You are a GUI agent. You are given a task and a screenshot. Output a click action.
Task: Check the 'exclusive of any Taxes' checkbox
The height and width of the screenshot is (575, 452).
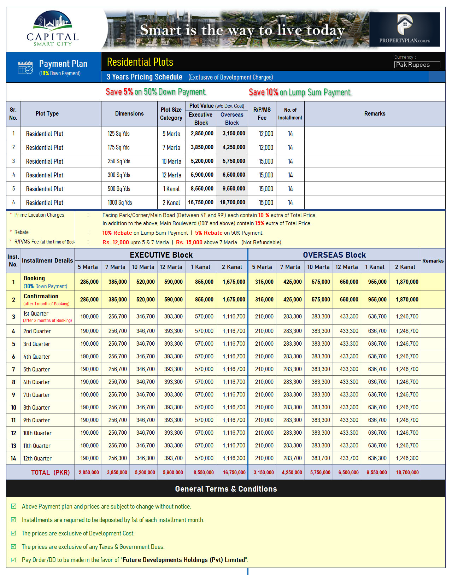14,546
